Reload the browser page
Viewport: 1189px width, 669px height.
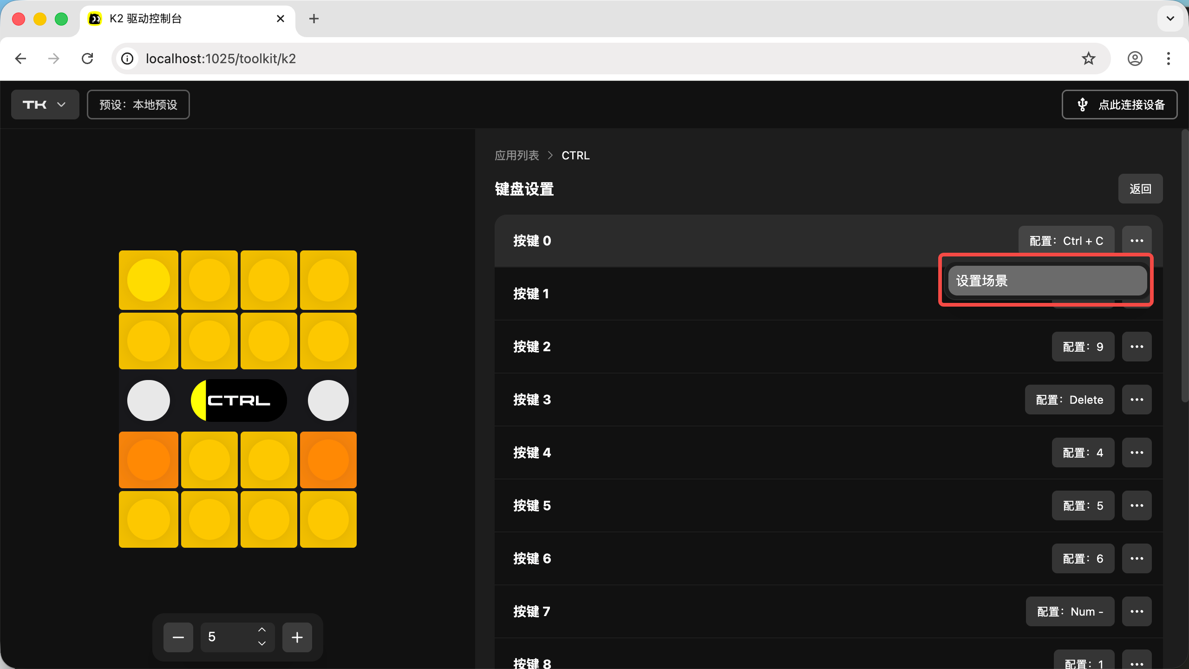click(x=87, y=59)
